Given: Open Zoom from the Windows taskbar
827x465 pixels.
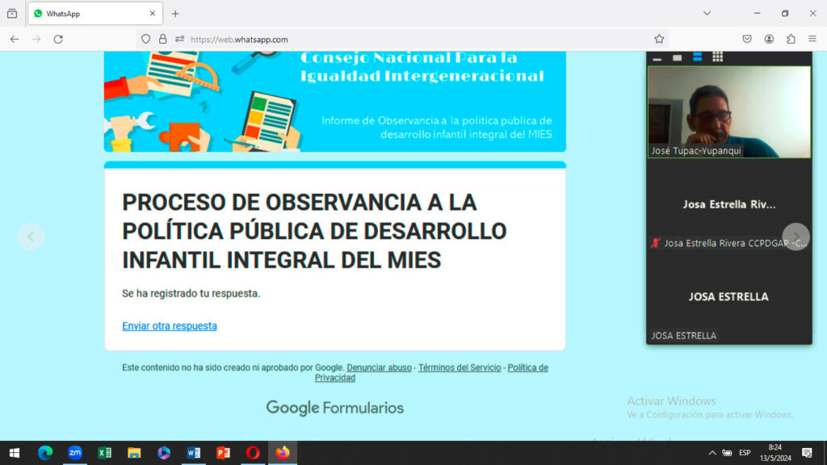Looking at the screenshot, I should pos(75,453).
